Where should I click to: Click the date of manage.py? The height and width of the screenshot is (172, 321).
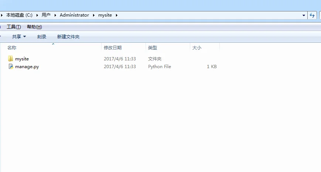click(120, 67)
